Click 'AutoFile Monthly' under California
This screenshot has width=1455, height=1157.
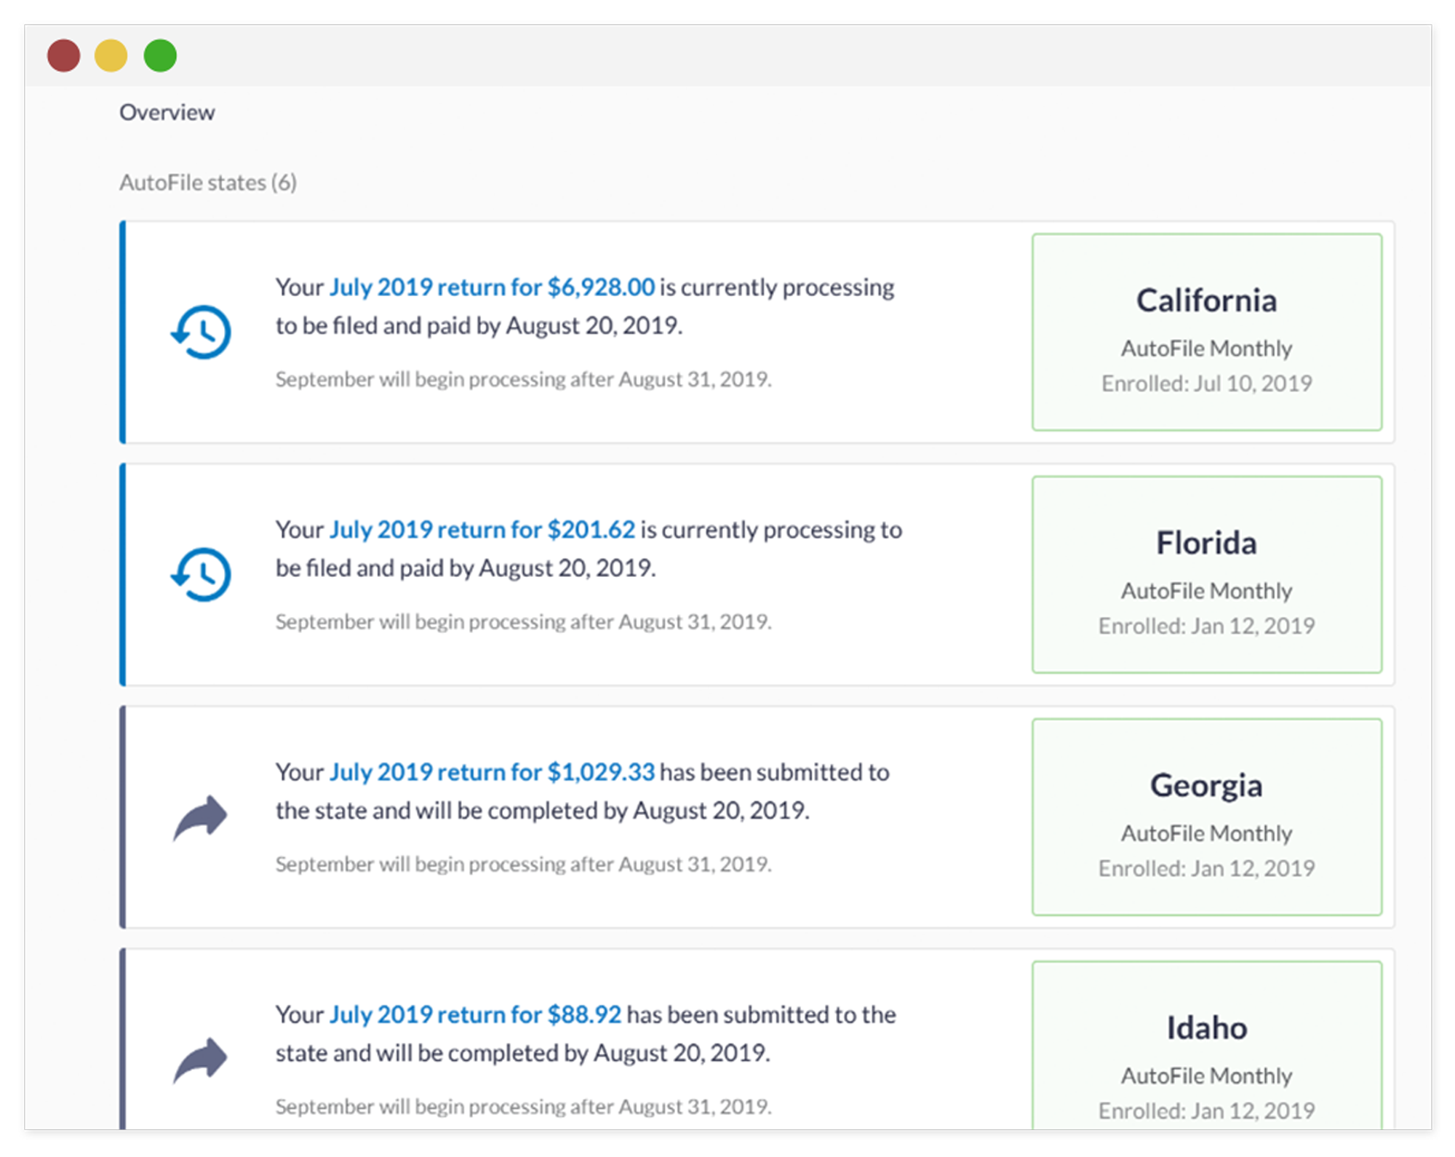[1206, 349]
